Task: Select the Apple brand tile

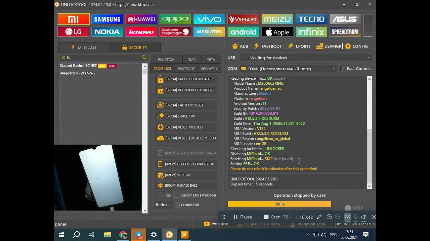Action: pyautogui.click(x=277, y=32)
